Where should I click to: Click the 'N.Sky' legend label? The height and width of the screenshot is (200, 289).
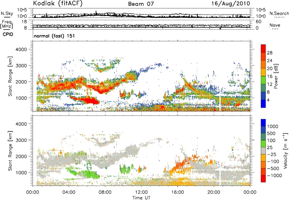coord(7,13)
